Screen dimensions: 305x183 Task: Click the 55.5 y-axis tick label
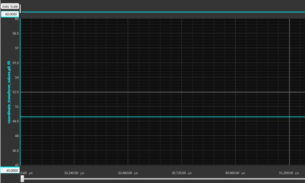point(16,63)
